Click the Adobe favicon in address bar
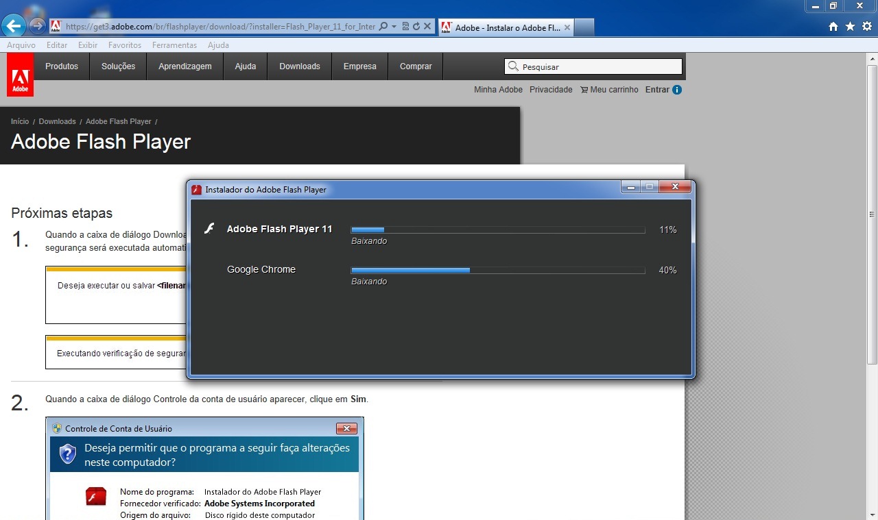Viewport: 878px width, 520px height. point(56,27)
